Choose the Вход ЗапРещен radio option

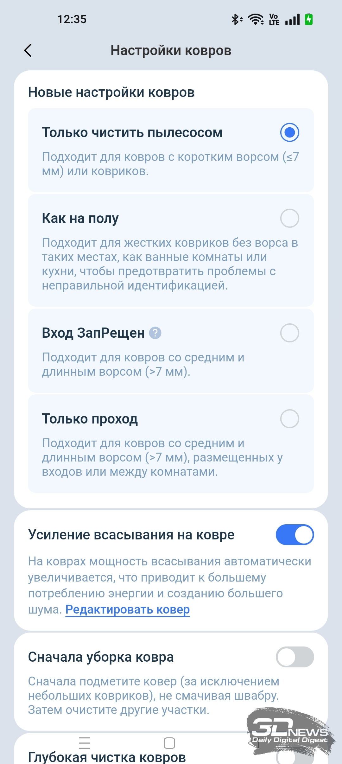click(x=289, y=333)
